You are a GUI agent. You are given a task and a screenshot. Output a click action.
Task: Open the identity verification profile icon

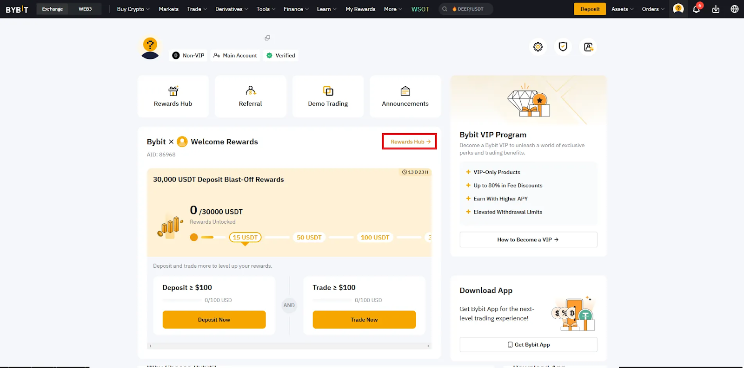coord(588,47)
